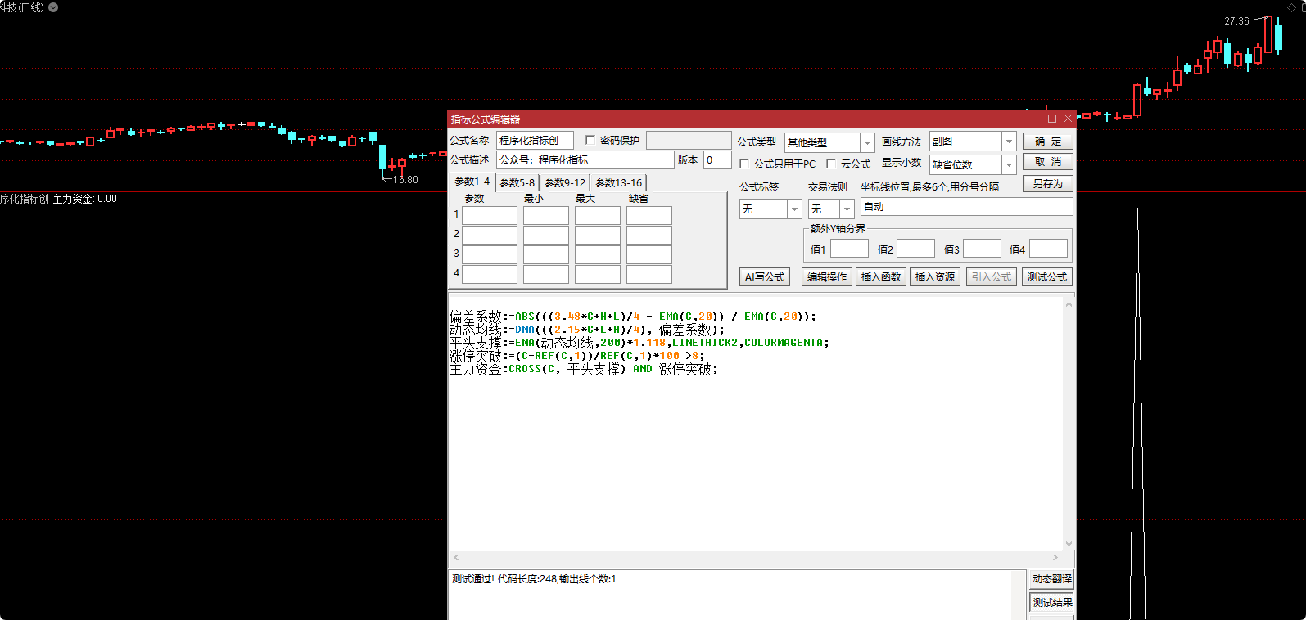Expand the 画线方法 dropdown

(1009, 142)
